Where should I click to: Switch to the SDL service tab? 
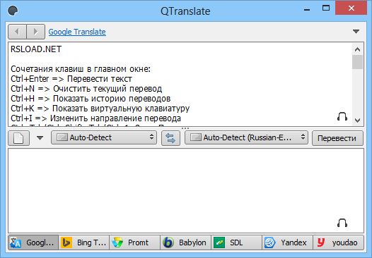(236, 242)
